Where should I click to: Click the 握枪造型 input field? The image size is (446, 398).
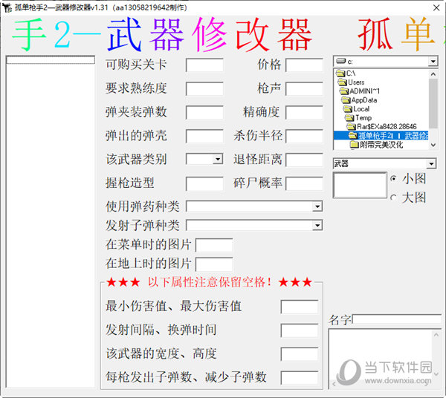pos(204,183)
